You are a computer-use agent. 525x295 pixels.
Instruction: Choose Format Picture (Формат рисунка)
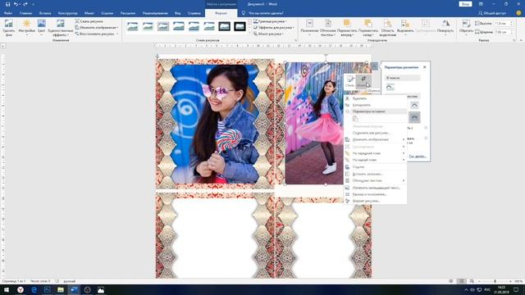(376, 201)
